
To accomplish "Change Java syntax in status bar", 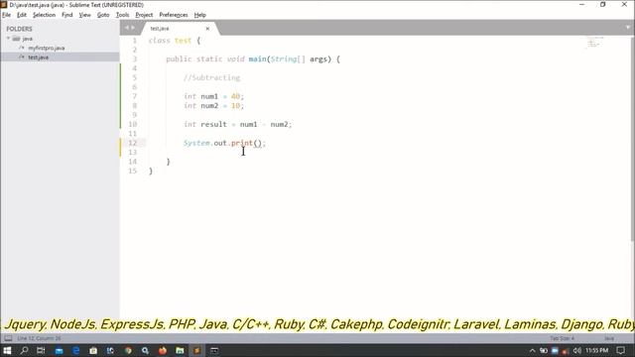I will [609, 338].
